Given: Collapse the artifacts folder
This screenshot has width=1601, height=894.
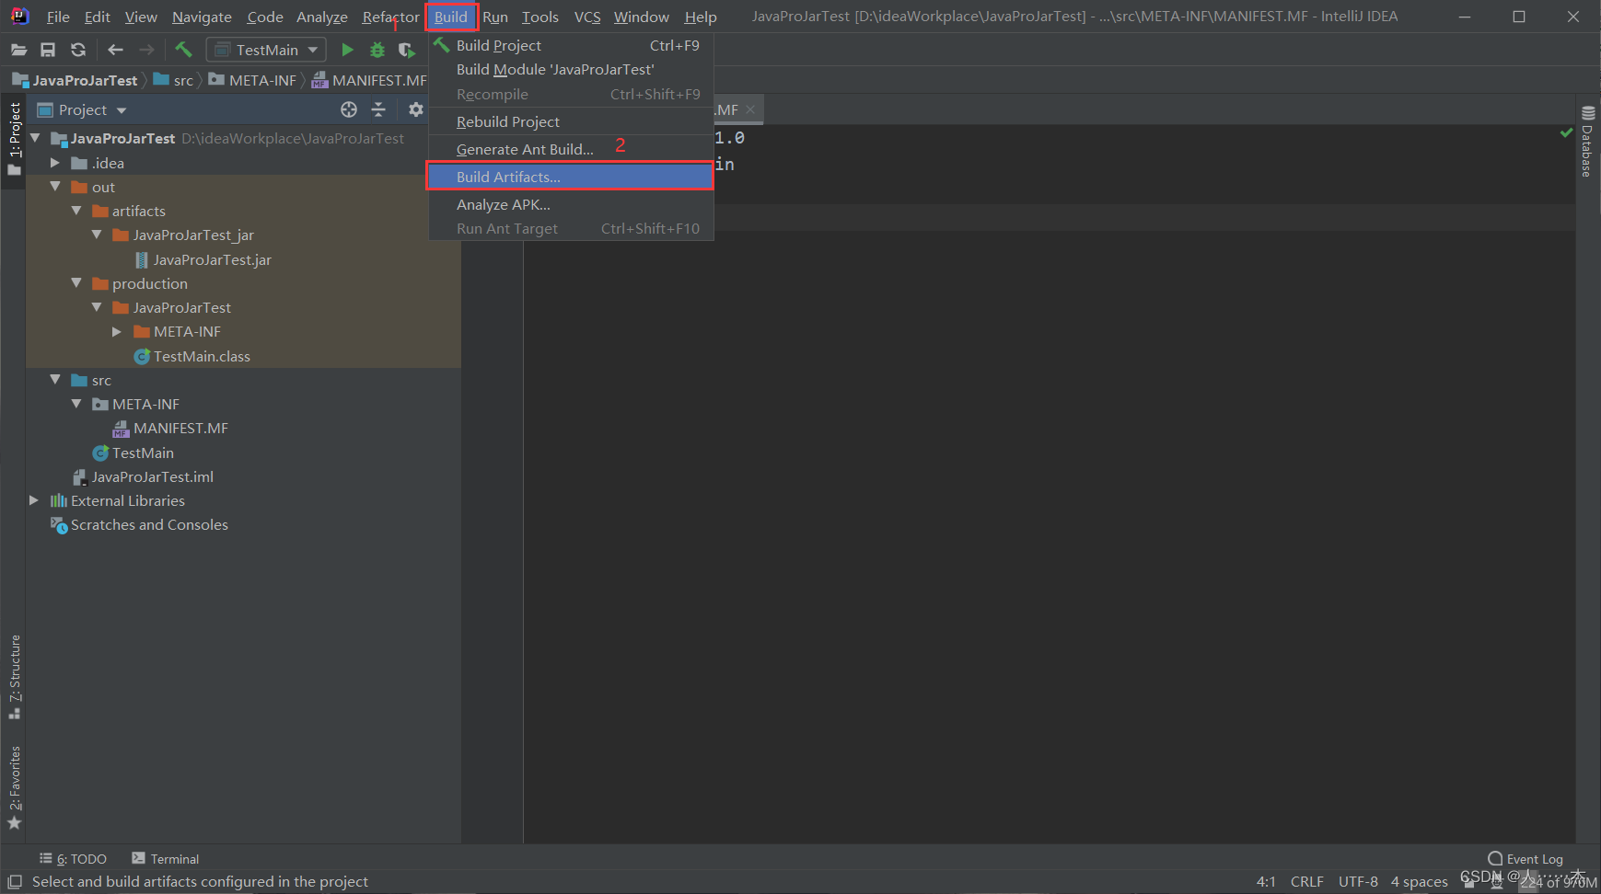Looking at the screenshot, I should tap(76, 211).
